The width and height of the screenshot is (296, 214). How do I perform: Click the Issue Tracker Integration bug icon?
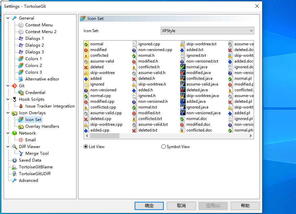tap(21, 106)
